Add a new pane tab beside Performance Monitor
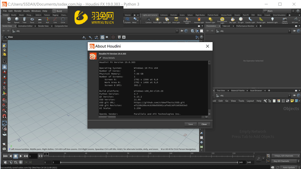 [x=260, y=26]
